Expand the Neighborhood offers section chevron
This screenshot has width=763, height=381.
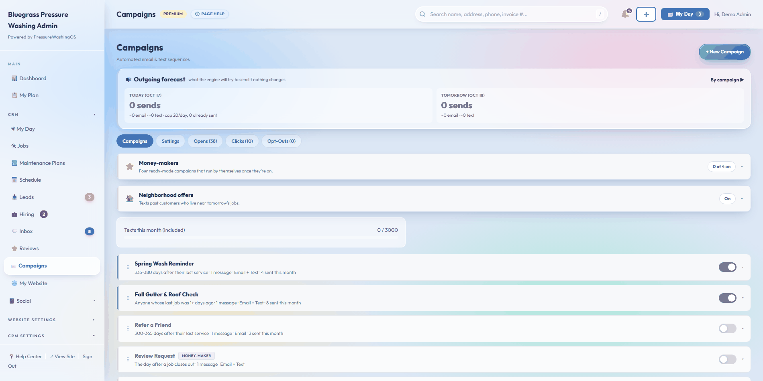tap(742, 199)
